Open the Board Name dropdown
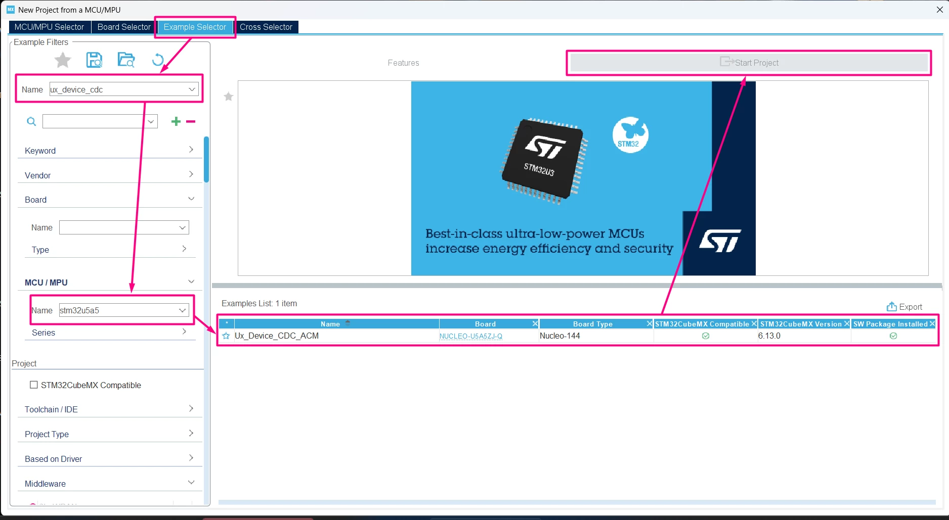 183,227
